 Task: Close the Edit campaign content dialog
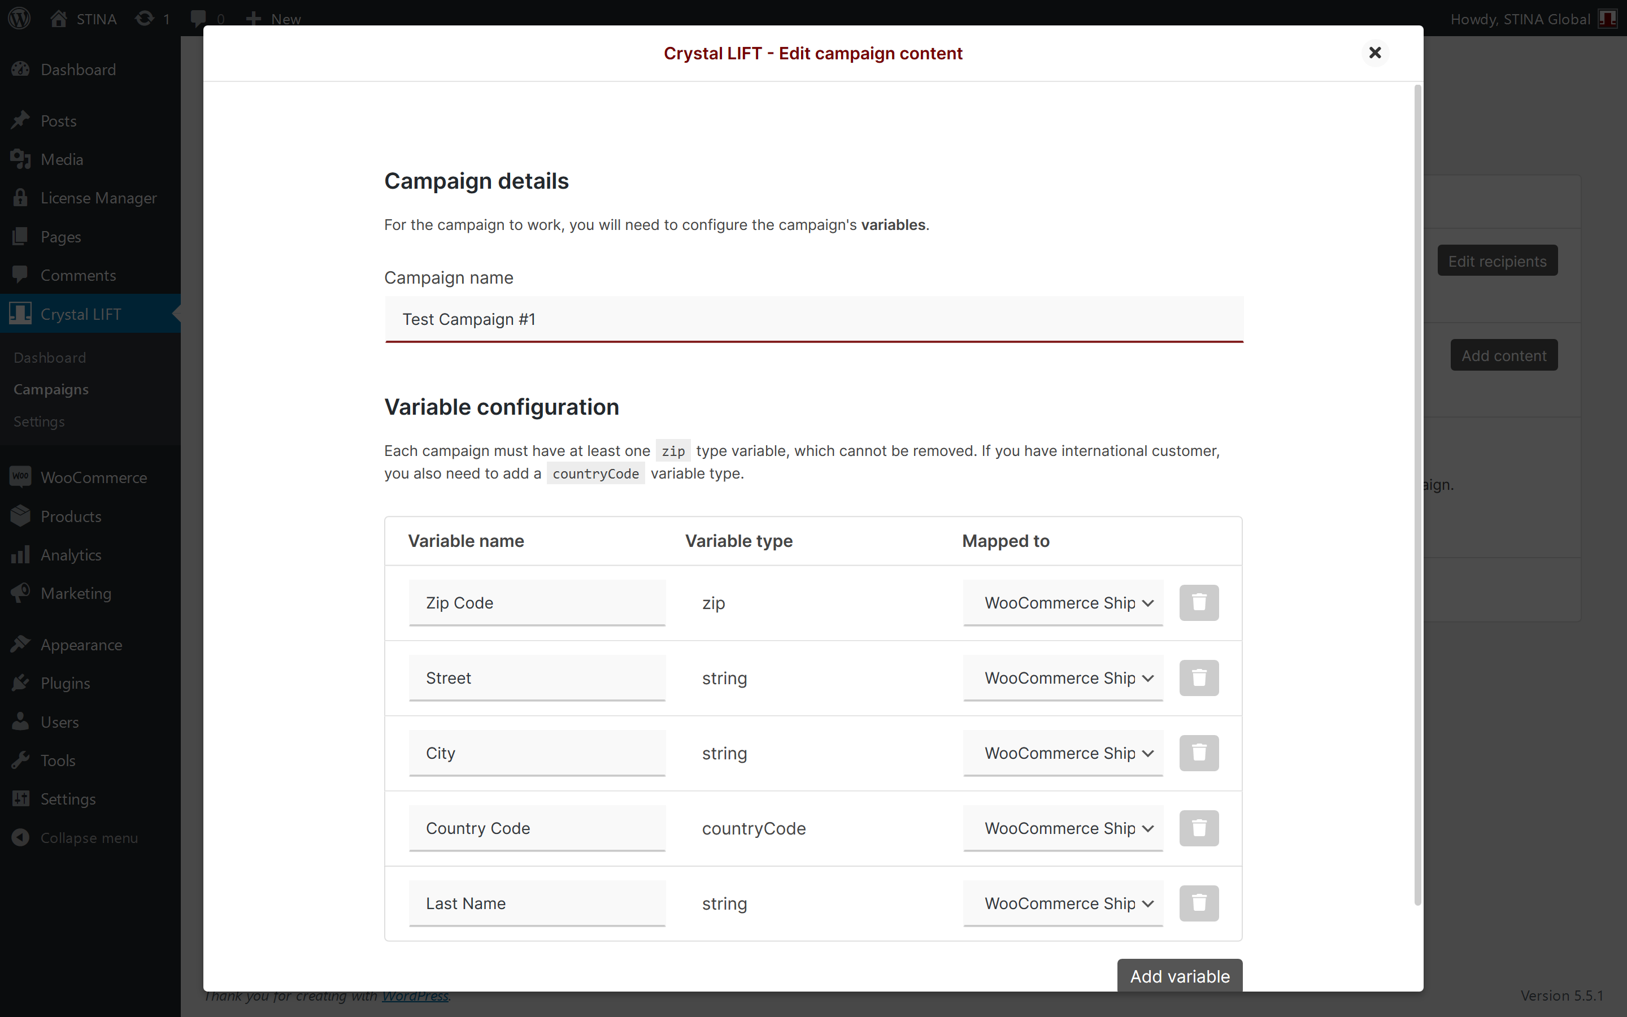pos(1375,53)
